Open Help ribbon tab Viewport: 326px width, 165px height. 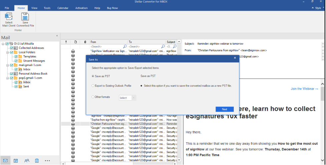[97, 8]
